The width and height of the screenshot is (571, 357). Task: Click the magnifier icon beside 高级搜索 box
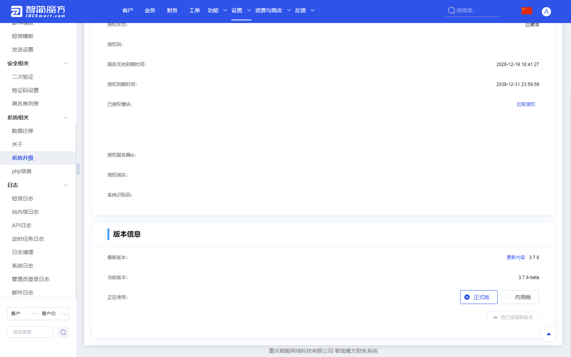(63, 332)
